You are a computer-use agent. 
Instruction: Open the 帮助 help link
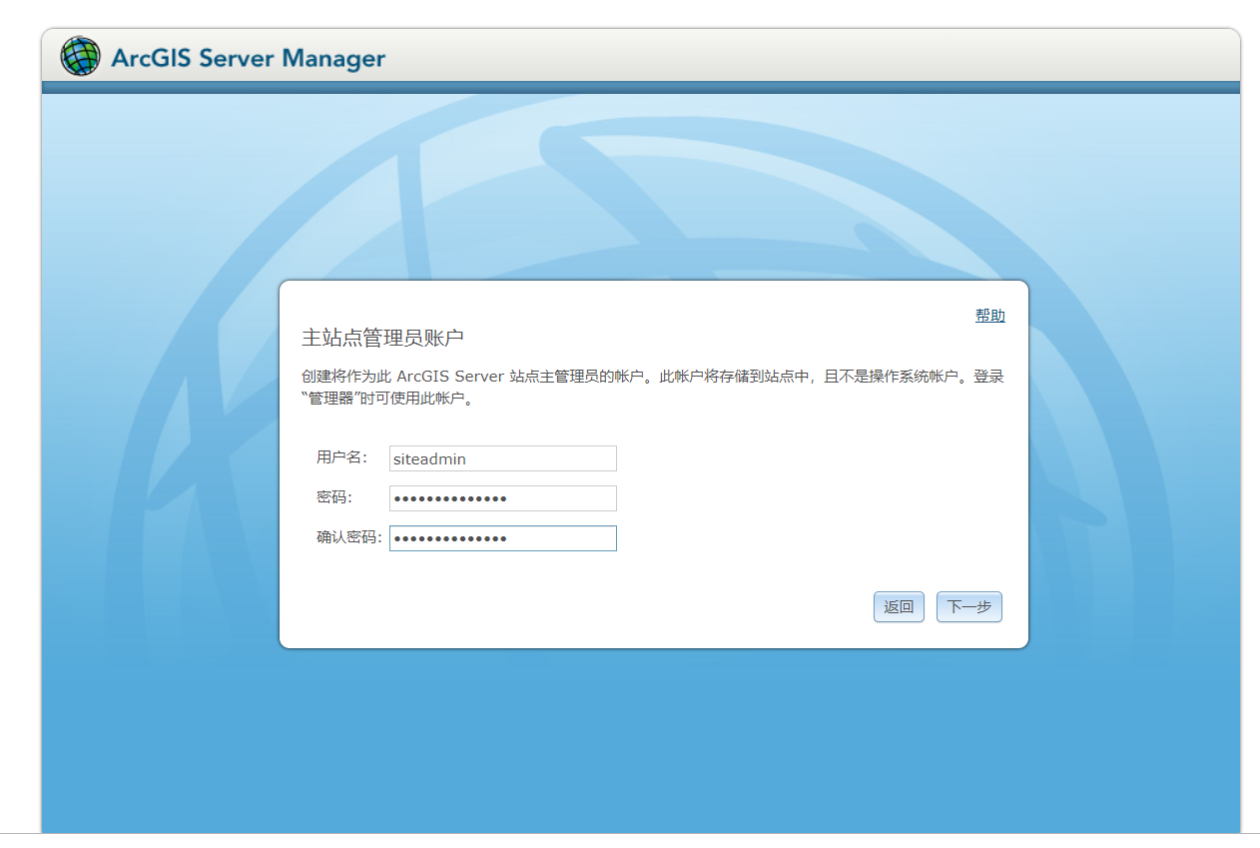tap(989, 315)
